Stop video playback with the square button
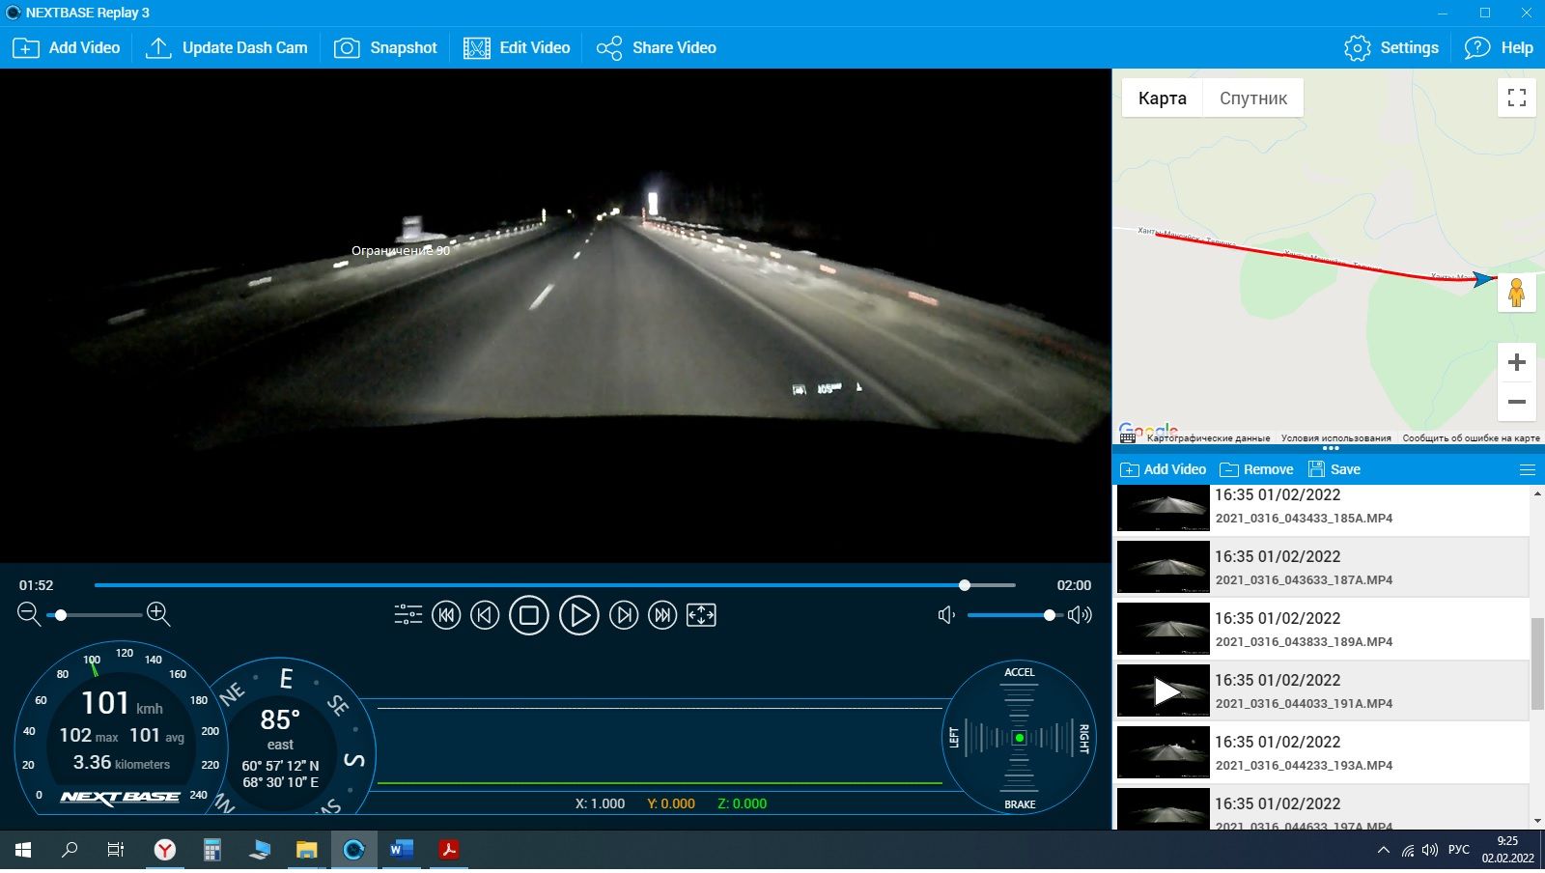 (528, 615)
